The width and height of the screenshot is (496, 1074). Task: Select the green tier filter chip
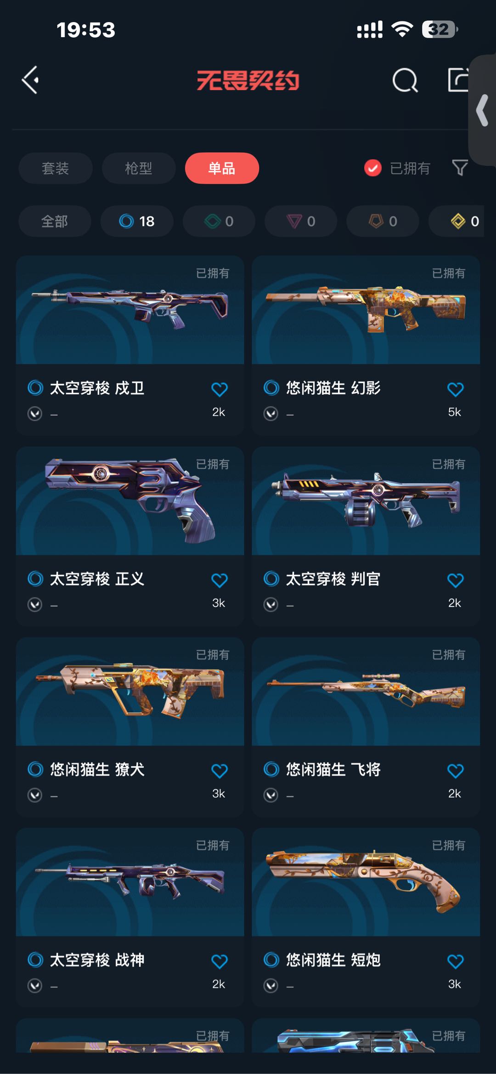tap(219, 221)
